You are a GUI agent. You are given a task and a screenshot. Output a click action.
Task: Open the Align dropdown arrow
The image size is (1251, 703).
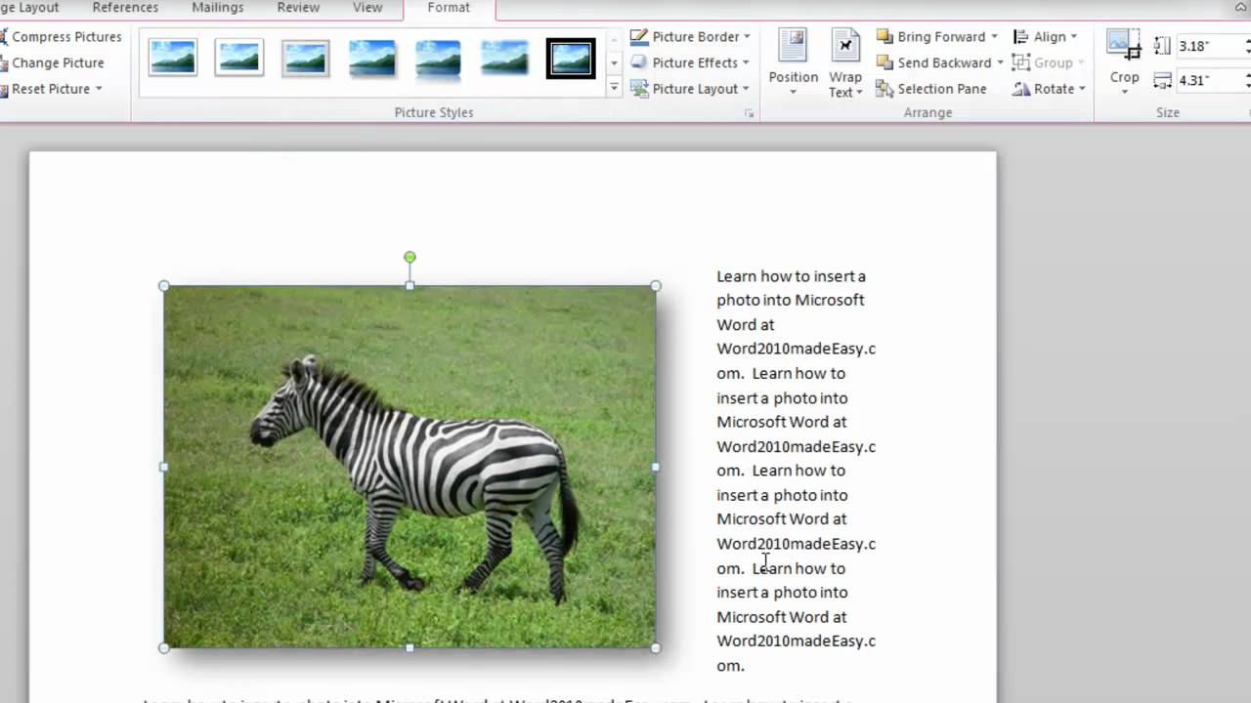[x=1073, y=37]
